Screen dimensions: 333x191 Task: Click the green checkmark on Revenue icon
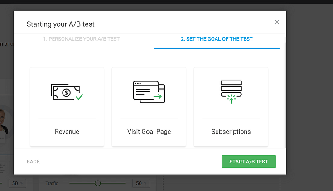coord(79,97)
